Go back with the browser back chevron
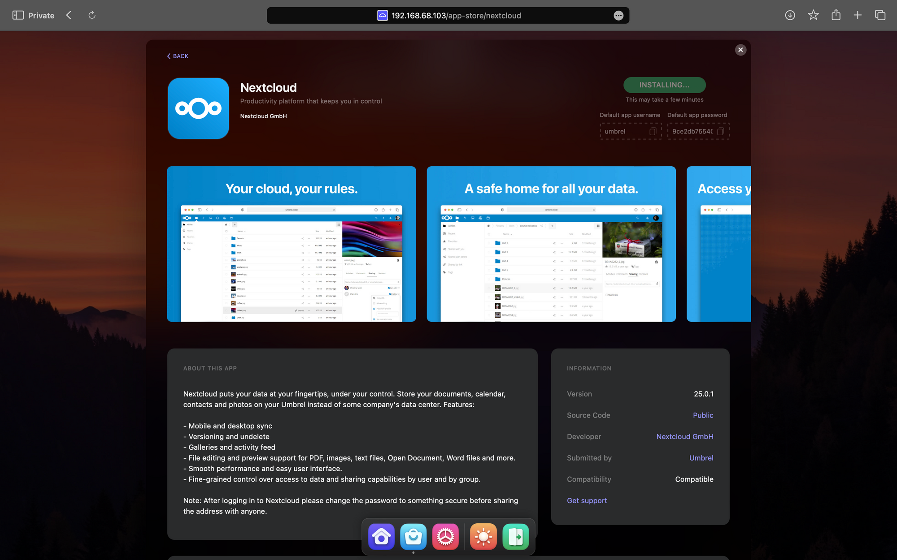The width and height of the screenshot is (897, 560). [69, 15]
